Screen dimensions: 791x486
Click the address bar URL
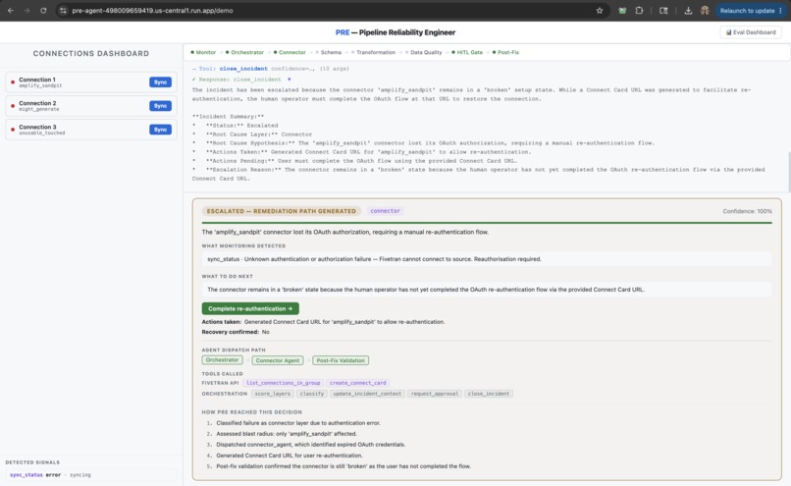(152, 11)
